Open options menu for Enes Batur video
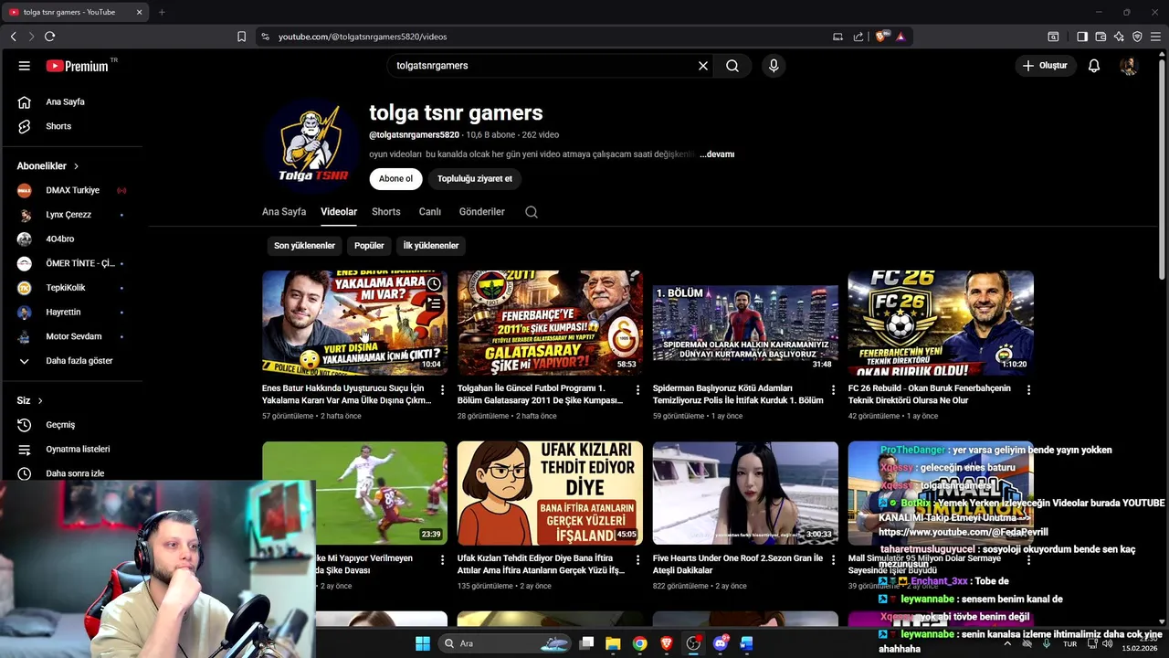Viewport: 1169px width, 658px height. [443, 390]
